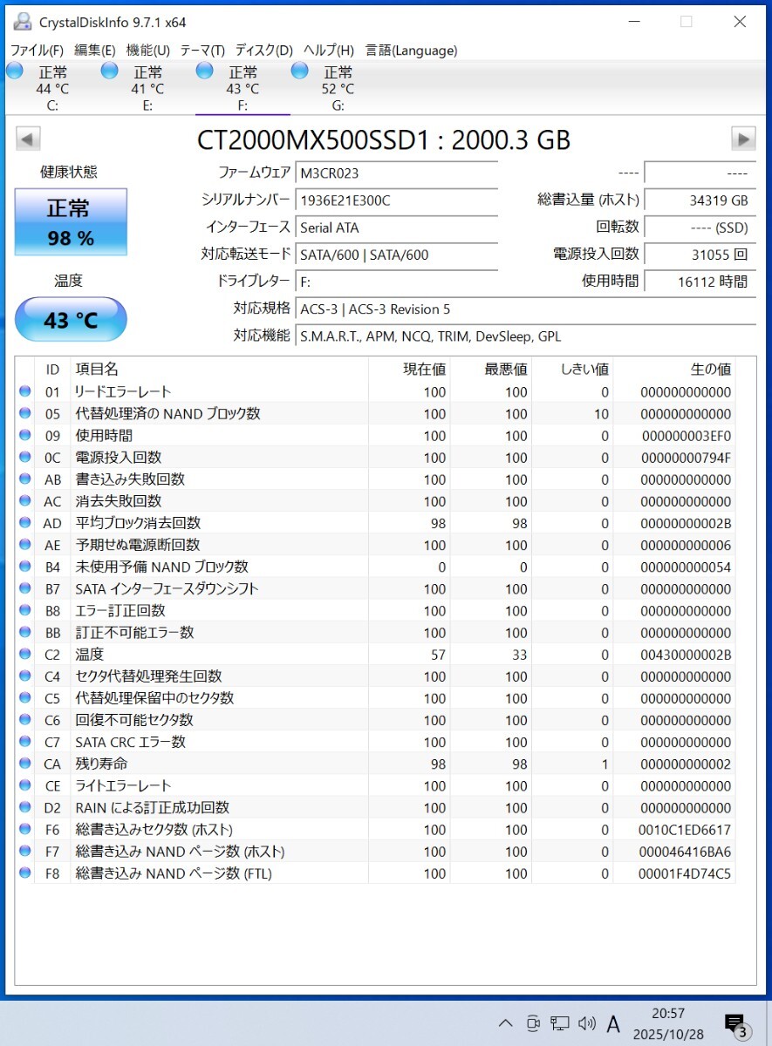Viewport: 772px width, 1046px height.
Task: Select the F: drive tab
Action: (x=243, y=88)
